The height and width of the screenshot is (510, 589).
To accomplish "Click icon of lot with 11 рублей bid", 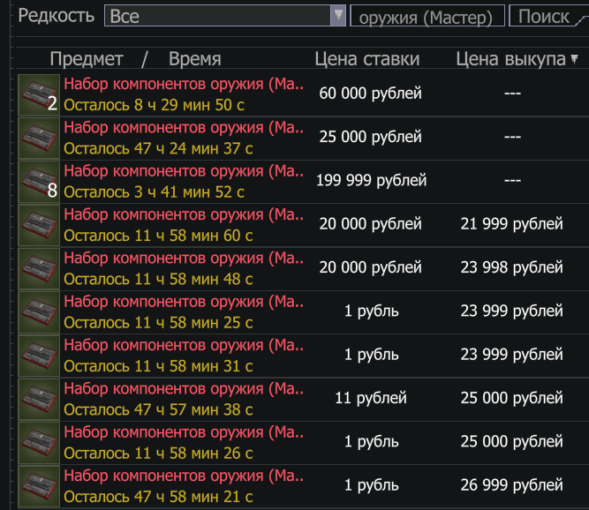I will click(39, 399).
